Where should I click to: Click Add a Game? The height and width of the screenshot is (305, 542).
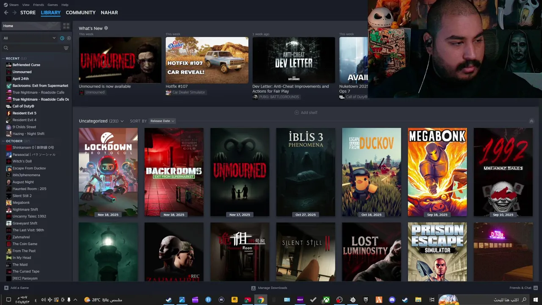[x=17, y=288]
